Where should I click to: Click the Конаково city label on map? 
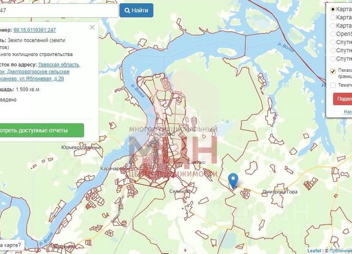[x=161, y=134]
